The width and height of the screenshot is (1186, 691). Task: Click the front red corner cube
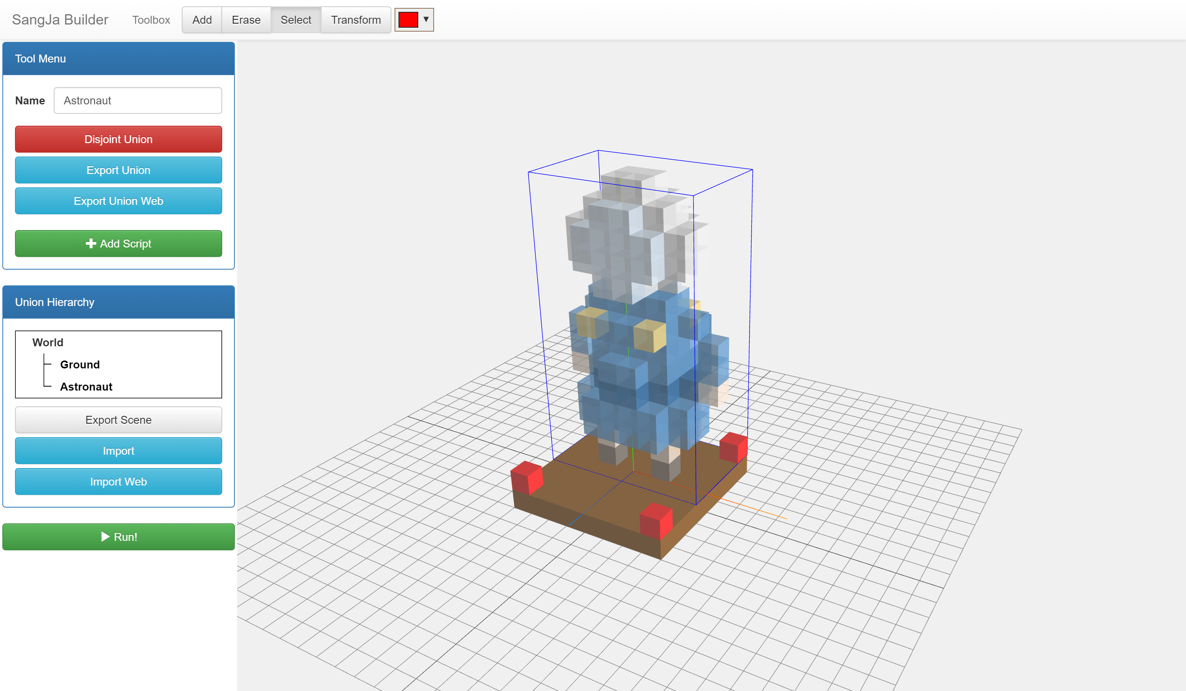(x=656, y=521)
